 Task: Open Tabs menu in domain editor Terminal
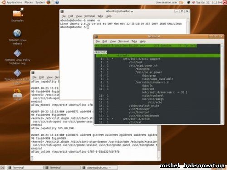(134, 41)
